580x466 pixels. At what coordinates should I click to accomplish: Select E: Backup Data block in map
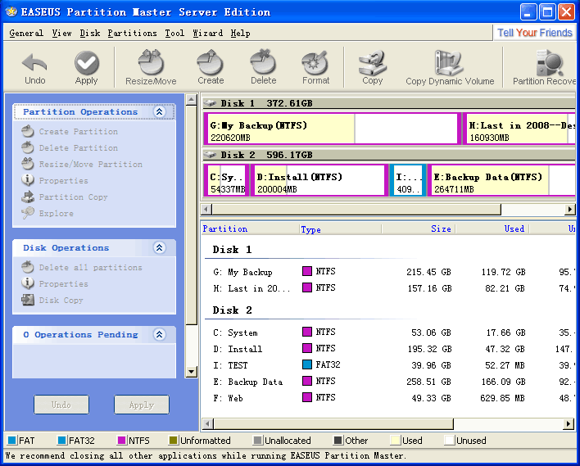(501, 180)
